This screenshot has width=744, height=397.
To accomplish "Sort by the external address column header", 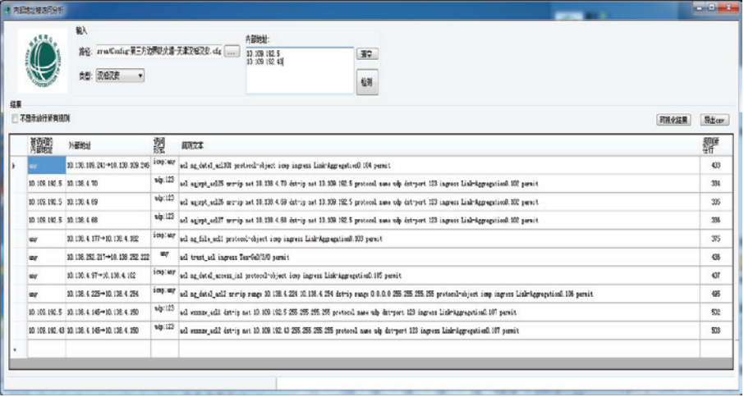I will click(x=107, y=144).
